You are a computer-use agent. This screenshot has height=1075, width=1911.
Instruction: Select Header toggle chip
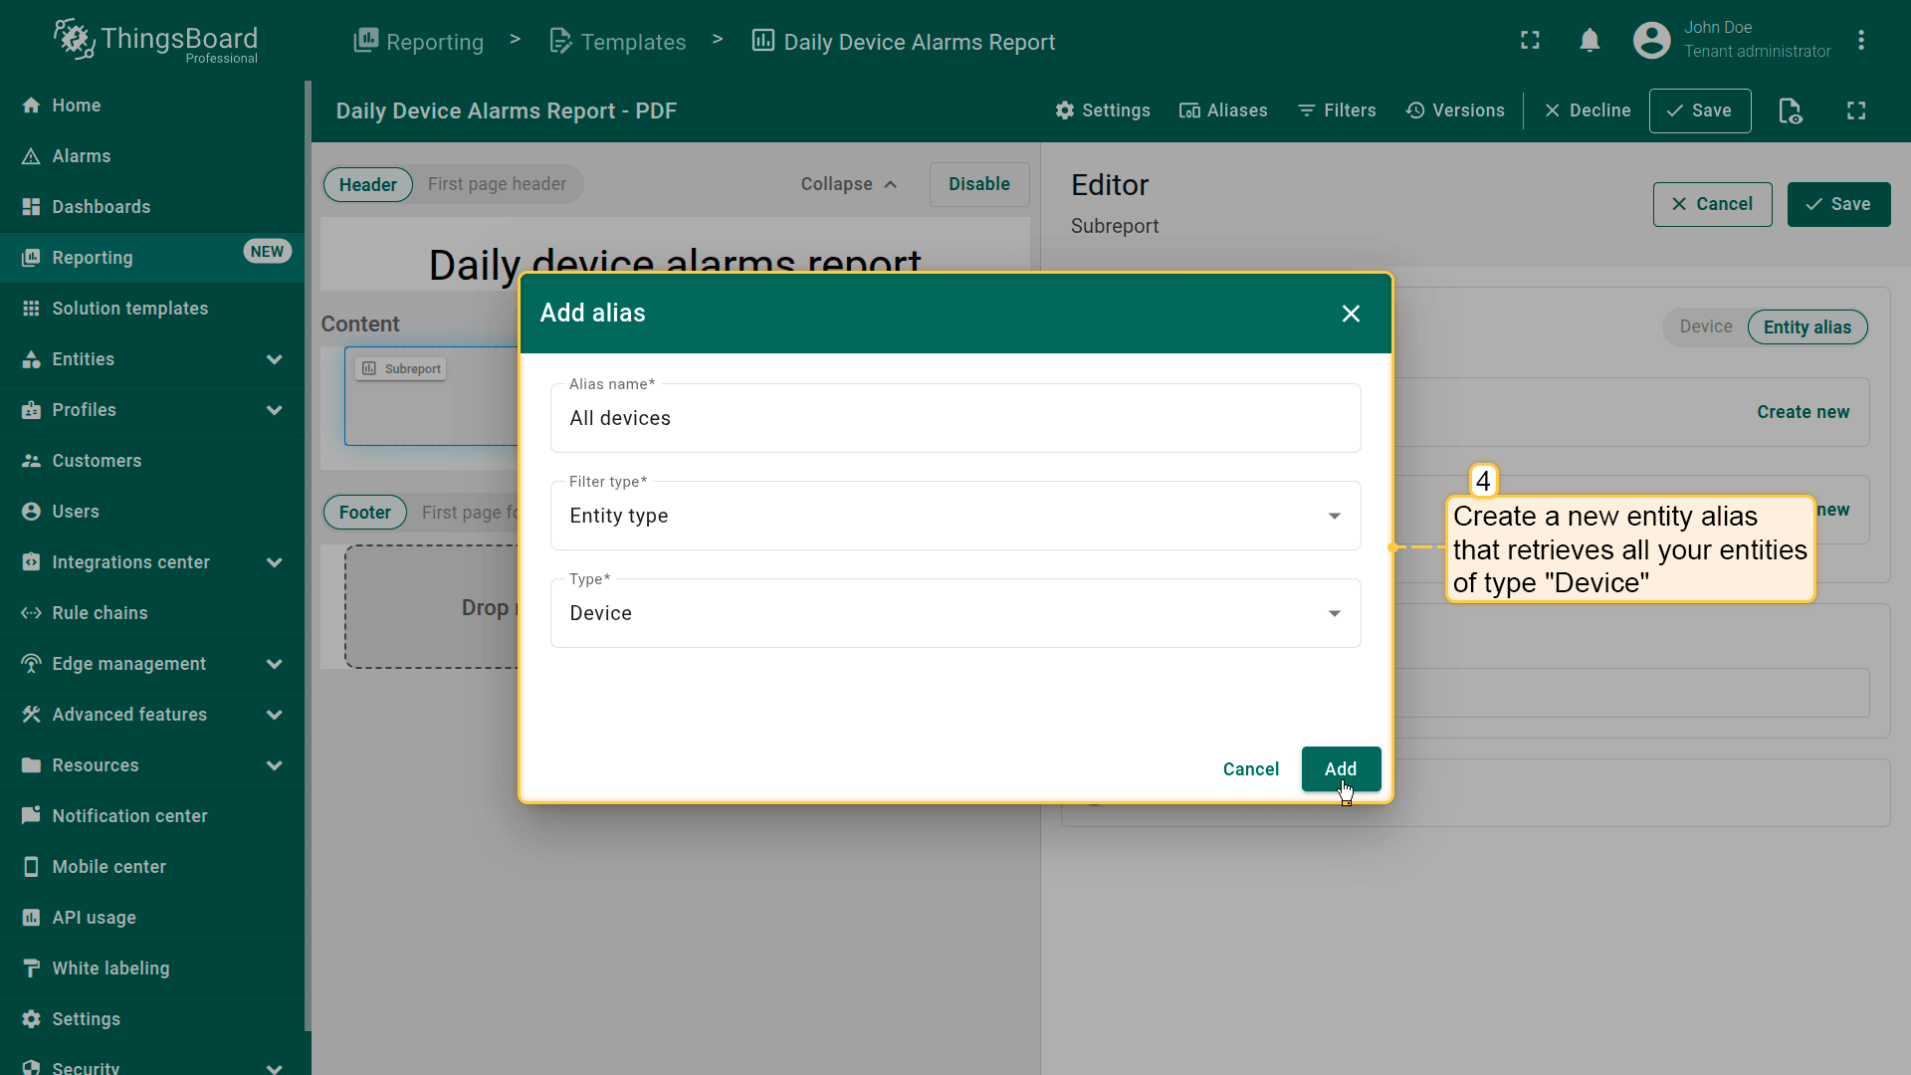(x=367, y=185)
